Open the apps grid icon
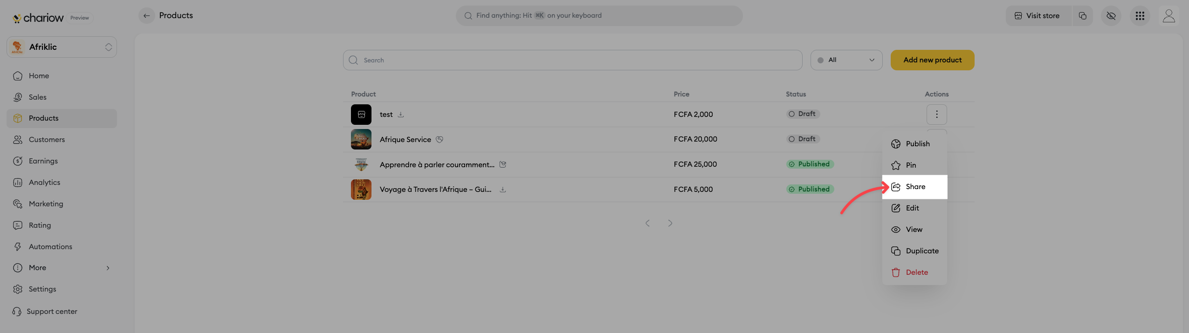Image resolution: width=1189 pixels, height=333 pixels. (x=1140, y=16)
